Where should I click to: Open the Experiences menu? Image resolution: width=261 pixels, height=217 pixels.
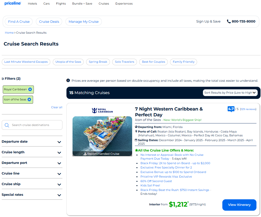point(124,4)
